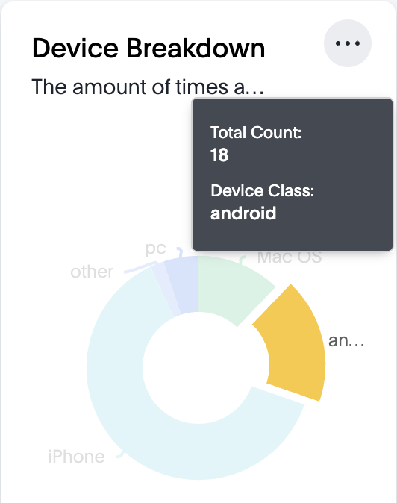Open the three-dot options menu
Viewport: 397px width, 503px height.
tap(348, 43)
